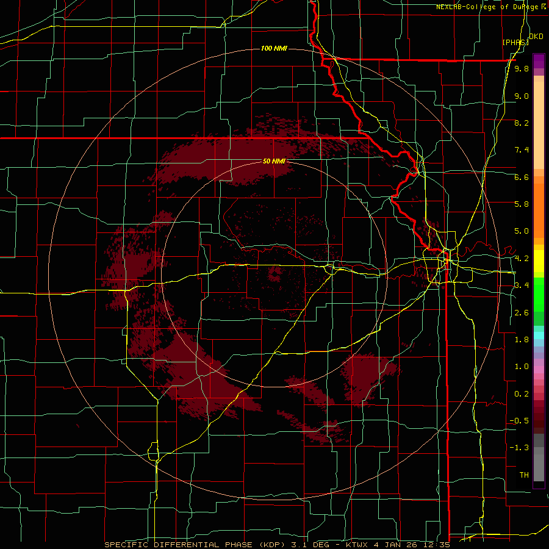Click the 8.2 value on the scale
The width and height of the screenshot is (549, 549).
point(522,123)
